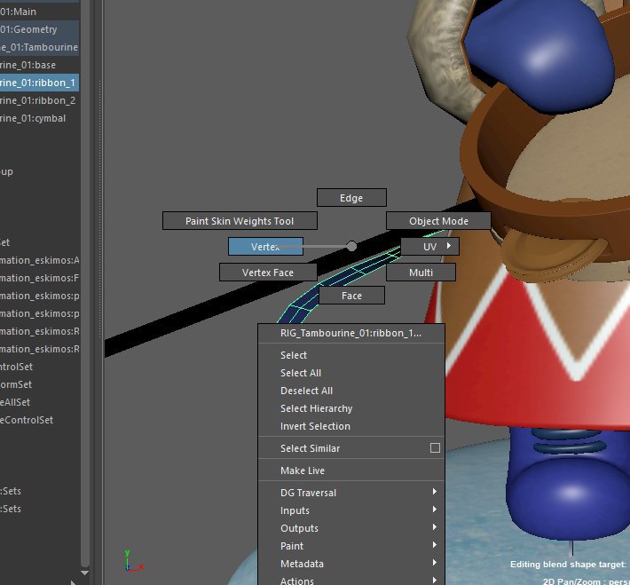This screenshot has height=585, width=630.
Task: Click the viewport XYZ axis indicator
Action: (133, 560)
